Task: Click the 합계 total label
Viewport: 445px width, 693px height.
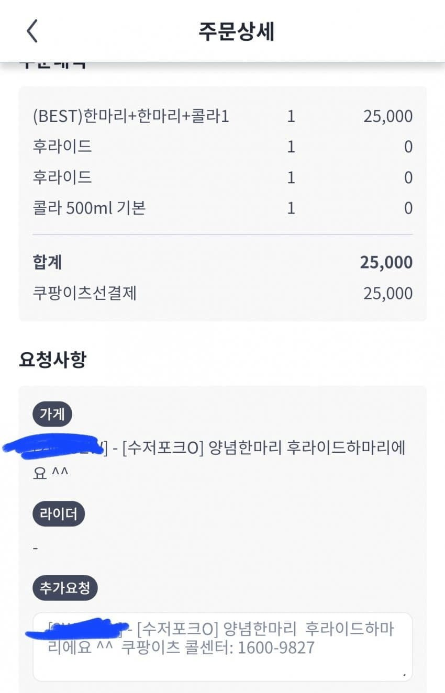Action: pos(47,262)
